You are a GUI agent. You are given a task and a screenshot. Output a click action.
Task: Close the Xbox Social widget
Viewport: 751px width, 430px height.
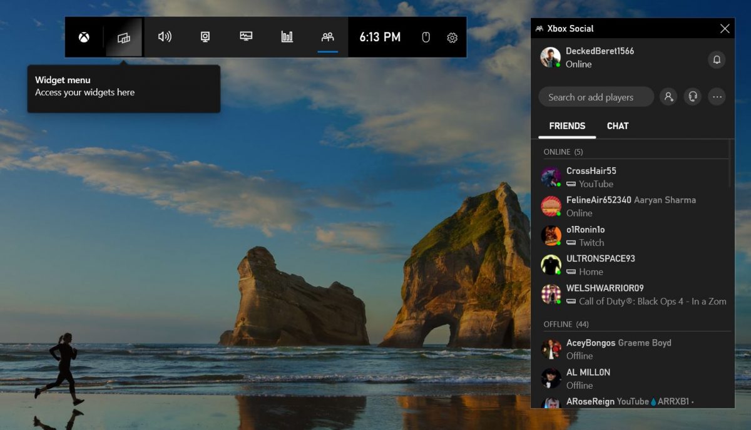tap(725, 28)
